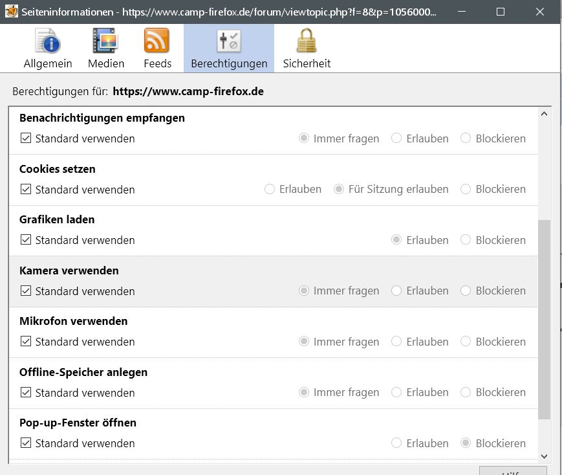Select Immer fragen for Benachrichtigungen empfangen

pyautogui.click(x=304, y=138)
